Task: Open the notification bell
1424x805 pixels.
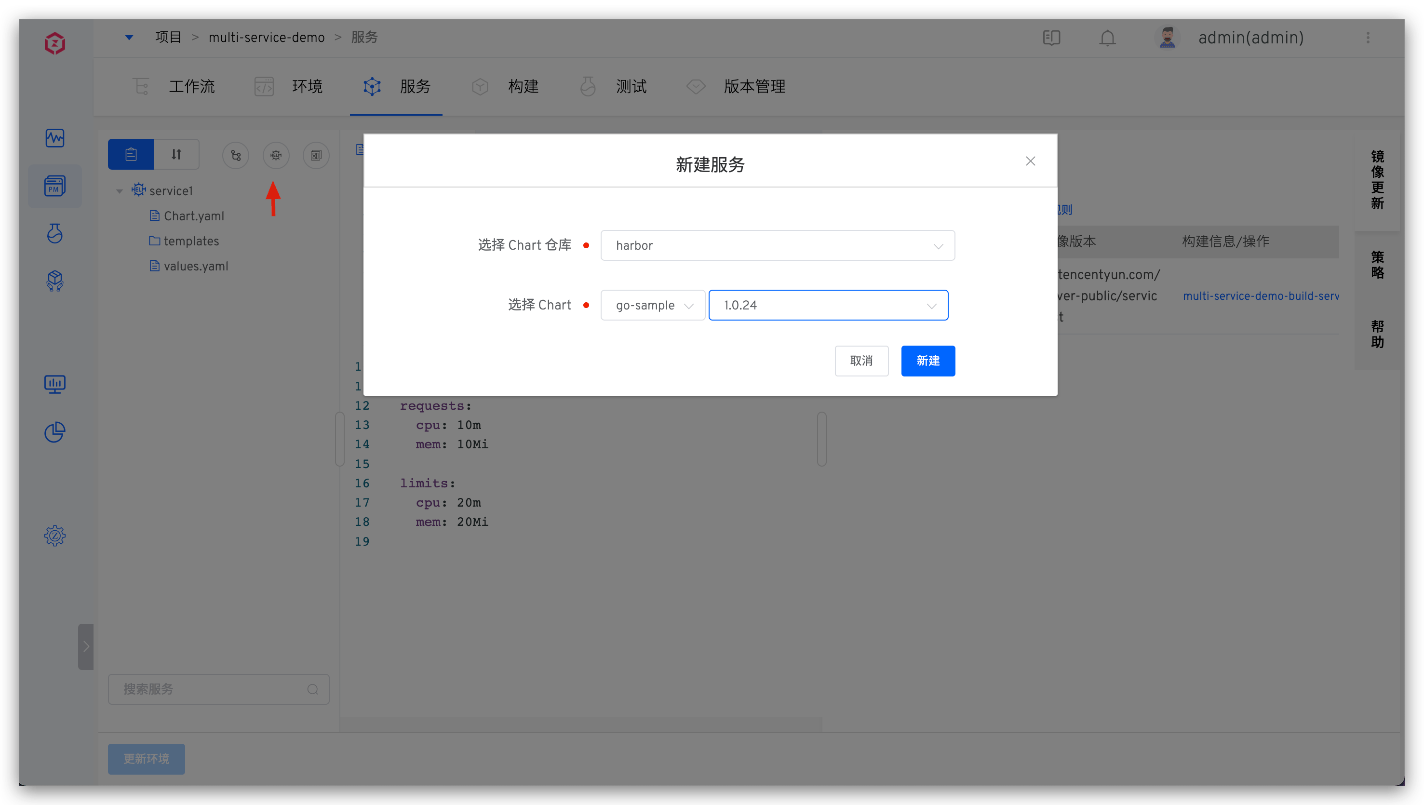Action: (x=1107, y=38)
